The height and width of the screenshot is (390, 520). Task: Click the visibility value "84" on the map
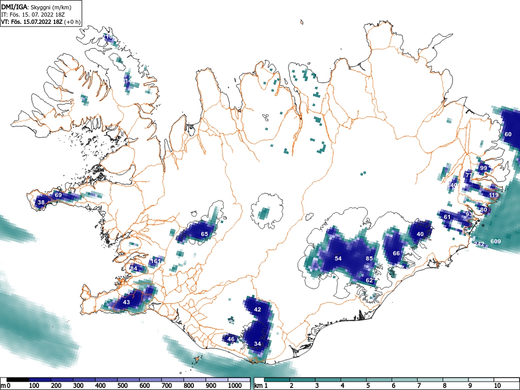(x=134, y=268)
